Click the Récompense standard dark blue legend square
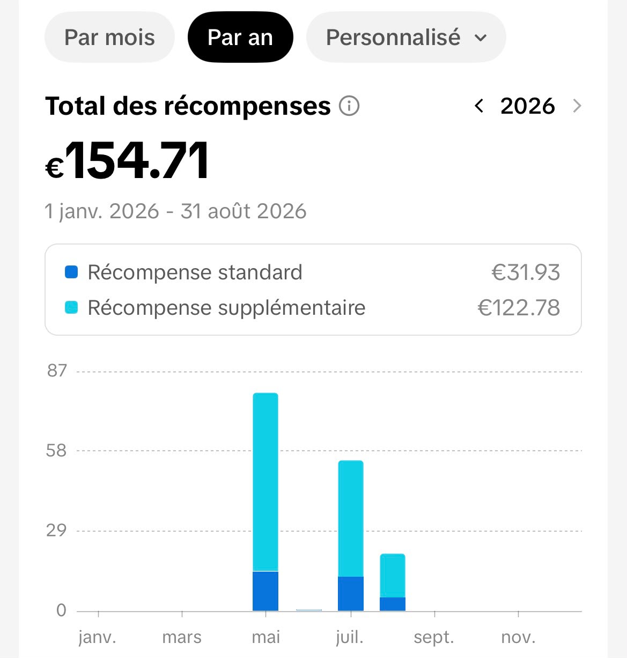This screenshot has height=658, width=627. 71,272
